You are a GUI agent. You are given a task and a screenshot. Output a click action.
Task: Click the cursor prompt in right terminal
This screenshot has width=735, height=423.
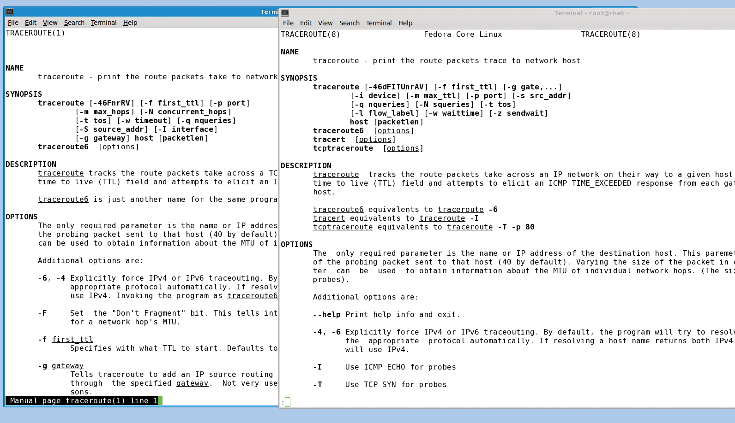pyautogui.click(x=287, y=402)
